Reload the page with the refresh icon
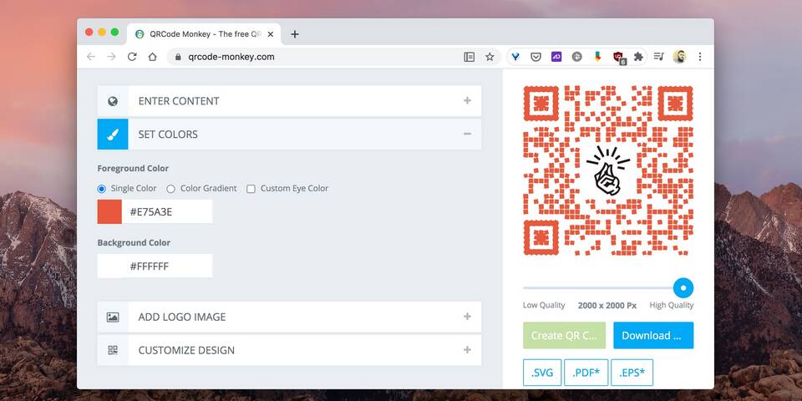Screen dimensions: 802x401 click(x=132, y=57)
